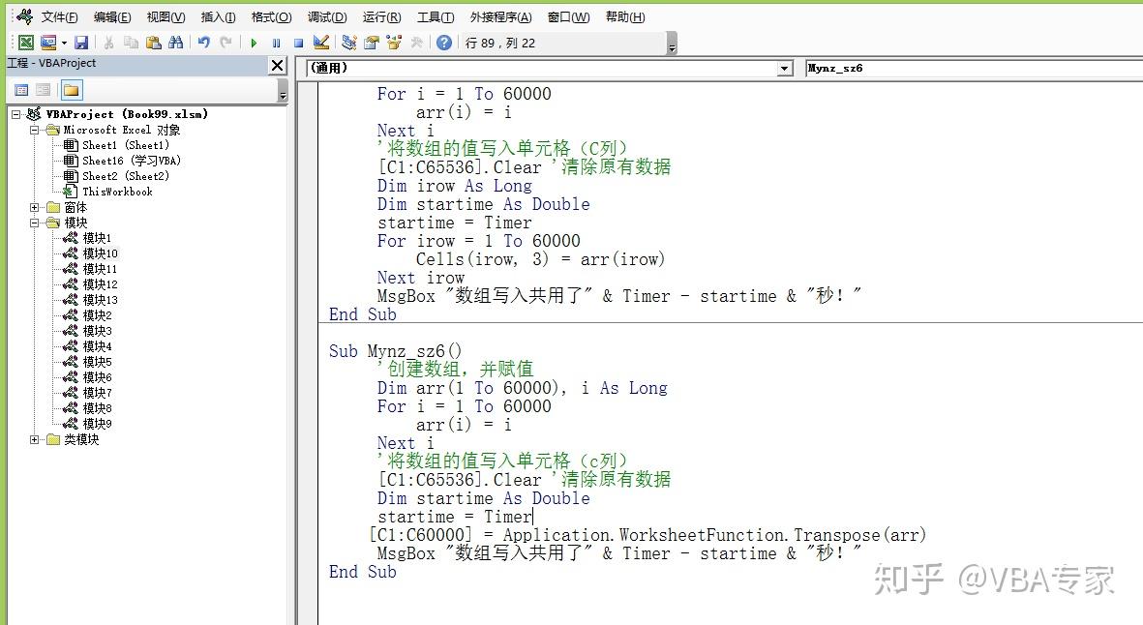
Task: Click the line 'Sub Mynz_sz6()' in code
Action: pyautogui.click(x=395, y=351)
